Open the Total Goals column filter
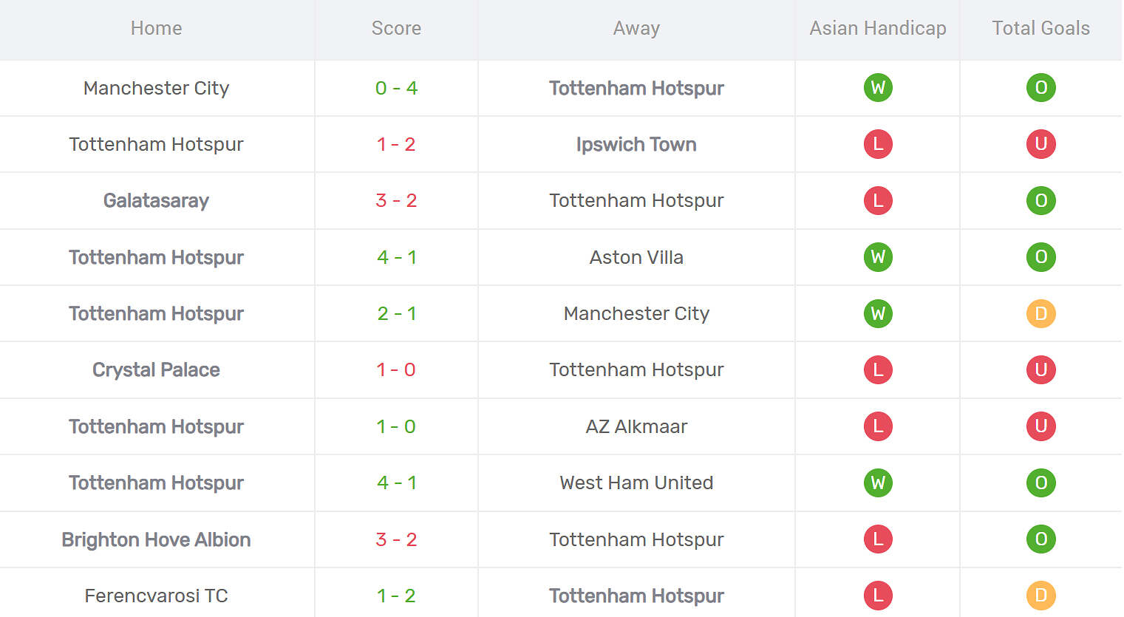The height and width of the screenshot is (617, 1124). coord(1040,28)
